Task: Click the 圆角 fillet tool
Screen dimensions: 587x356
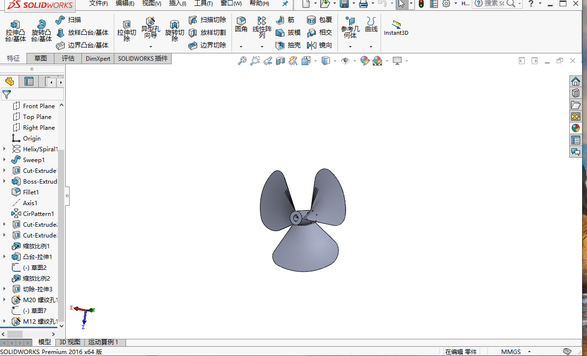Action: (241, 24)
